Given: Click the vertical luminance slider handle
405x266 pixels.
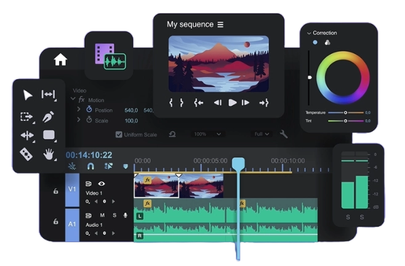Looking at the screenshot, I should coord(310,77).
